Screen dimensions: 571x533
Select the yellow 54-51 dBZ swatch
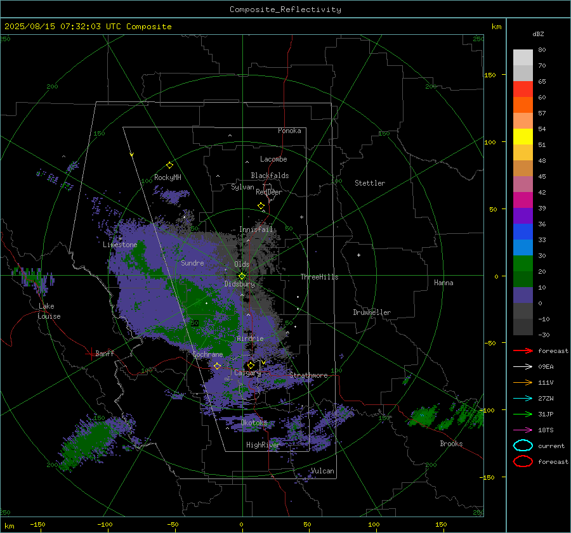523,137
